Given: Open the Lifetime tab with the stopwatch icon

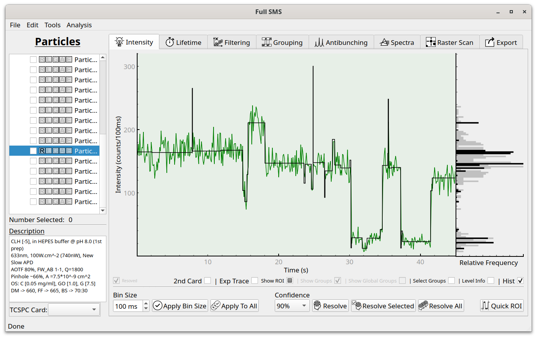Looking at the screenshot, I should pos(184,43).
